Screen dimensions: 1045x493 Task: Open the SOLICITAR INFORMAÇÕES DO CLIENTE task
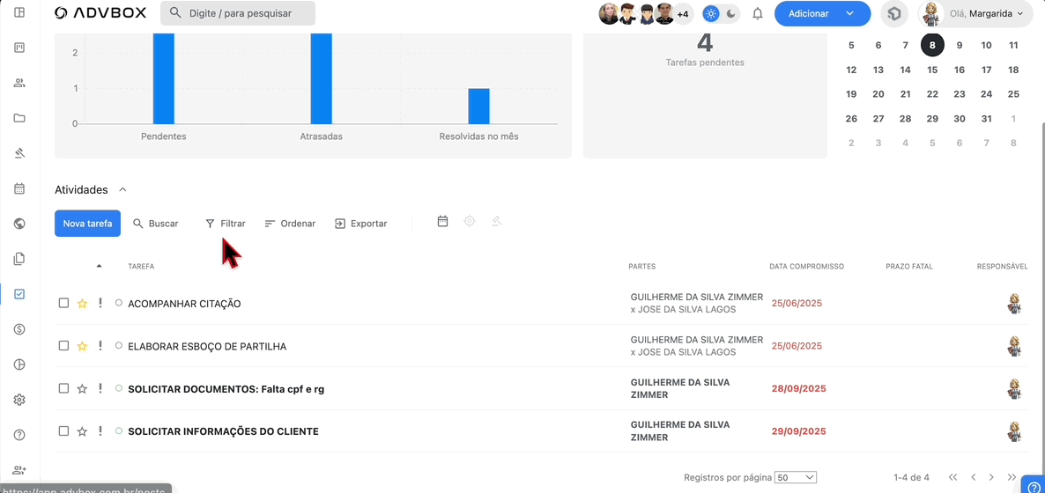(x=223, y=431)
